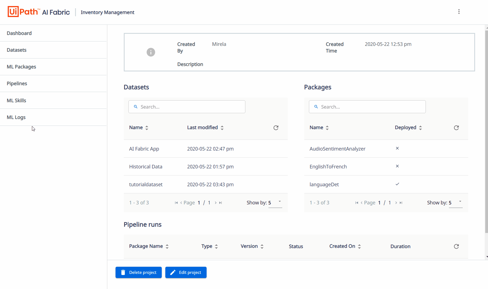Open the tutorialdataset entry

(x=146, y=184)
